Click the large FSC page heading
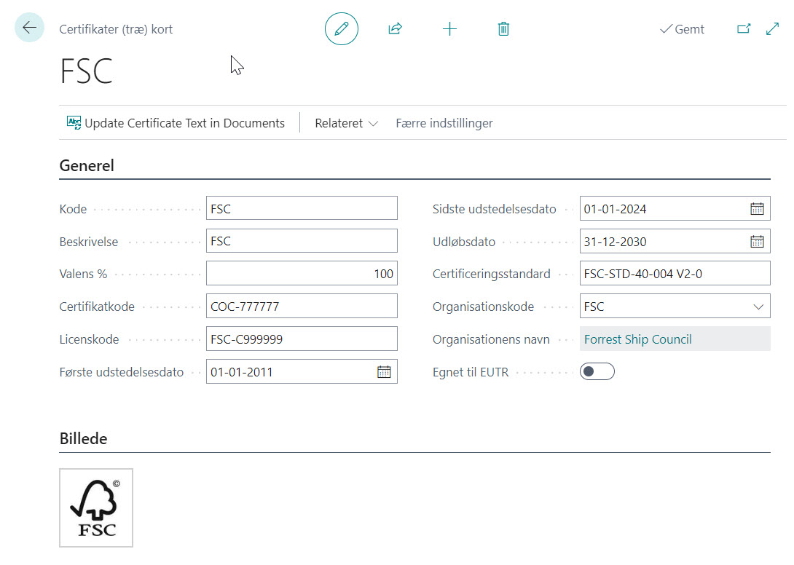Screen dimensions: 794x565 point(86,71)
